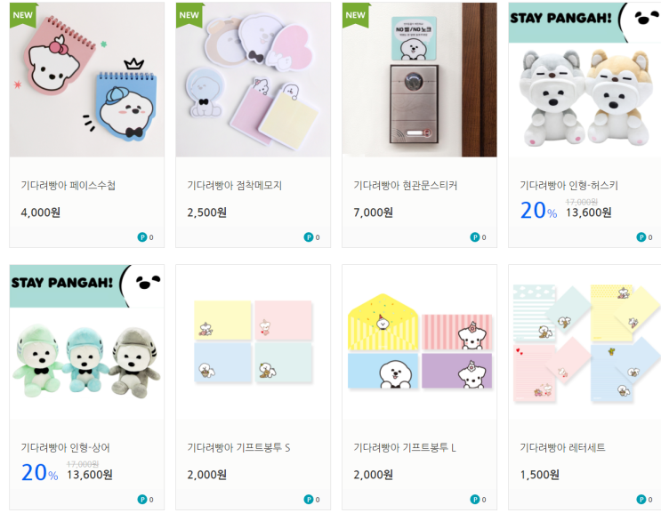This screenshot has height=513, width=661.
Task: Select 기다려빵아 현관문스티커 title link
Action: [405, 185]
